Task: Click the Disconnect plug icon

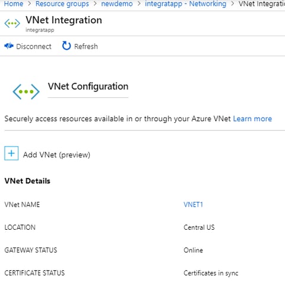Action: (9, 46)
